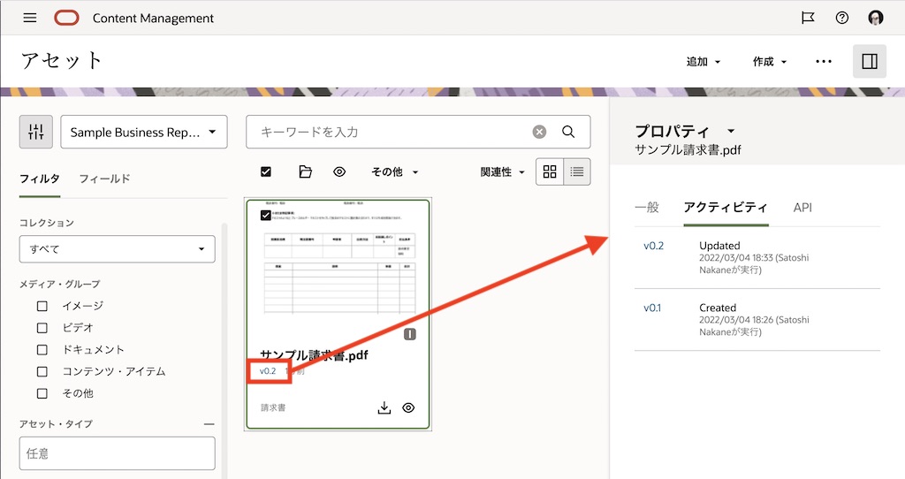Image resolution: width=905 pixels, height=479 pixels.
Task: Open the 追加 dropdown menu
Action: (703, 62)
